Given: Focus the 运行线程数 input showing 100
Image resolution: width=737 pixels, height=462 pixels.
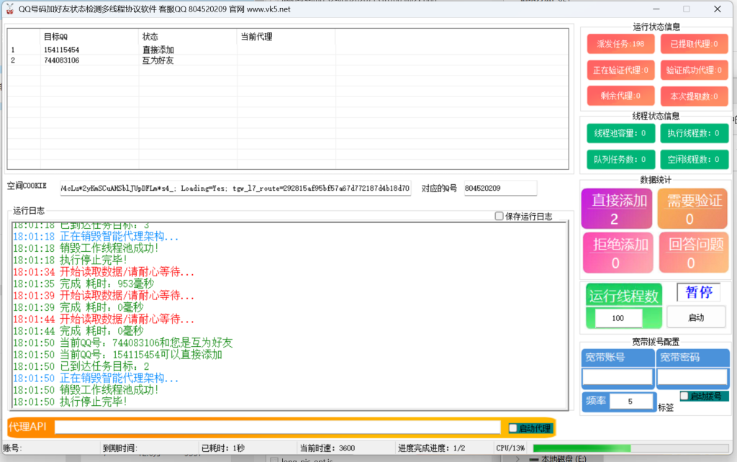Looking at the screenshot, I should click(618, 318).
